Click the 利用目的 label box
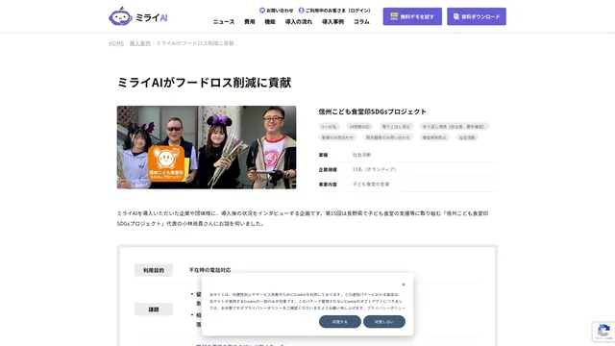This screenshot has height=346, width=615. coord(154,270)
